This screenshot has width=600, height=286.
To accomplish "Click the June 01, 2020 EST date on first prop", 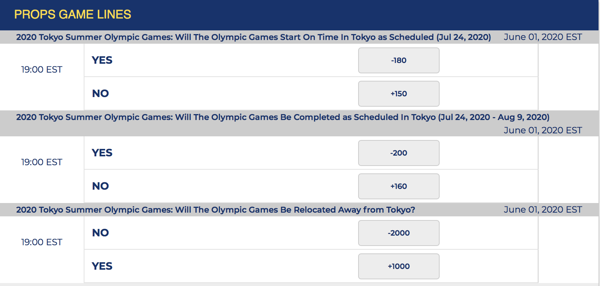I will tap(543, 37).
